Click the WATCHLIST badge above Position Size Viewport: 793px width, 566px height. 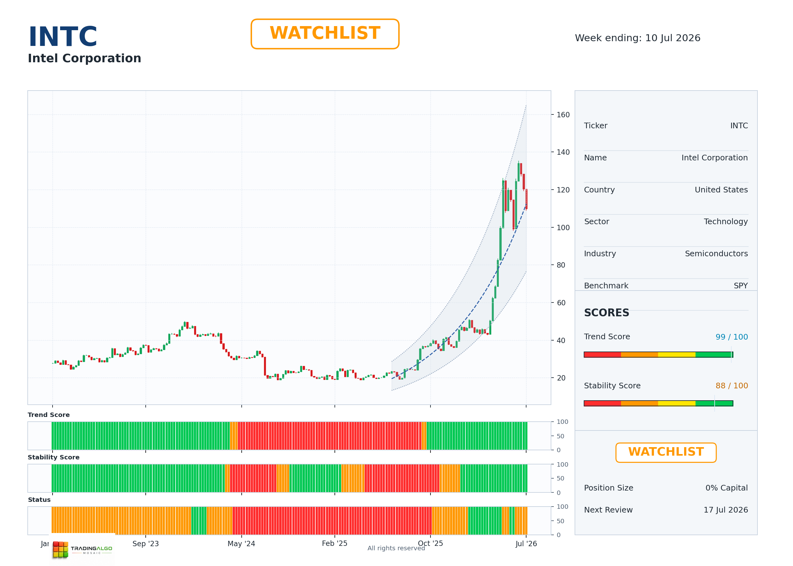pyautogui.click(x=666, y=452)
